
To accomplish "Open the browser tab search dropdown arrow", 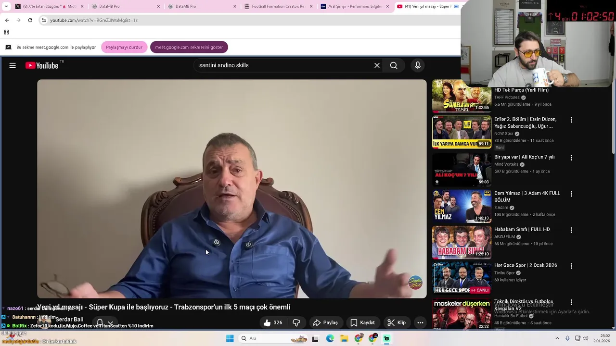I will click(6, 6).
